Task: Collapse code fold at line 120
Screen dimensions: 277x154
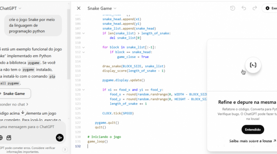Action: coord(83,90)
